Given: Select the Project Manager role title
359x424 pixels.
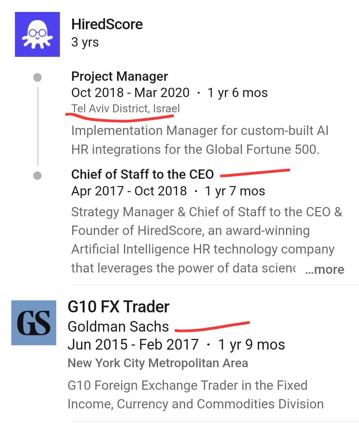Looking at the screenshot, I should pyautogui.click(x=120, y=76).
